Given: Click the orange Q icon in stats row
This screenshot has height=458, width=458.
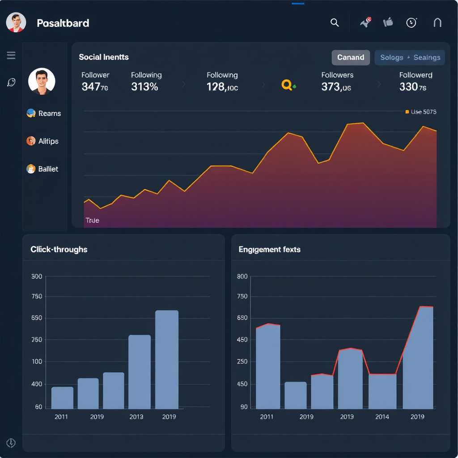Looking at the screenshot, I should click(x=288, y=85).
